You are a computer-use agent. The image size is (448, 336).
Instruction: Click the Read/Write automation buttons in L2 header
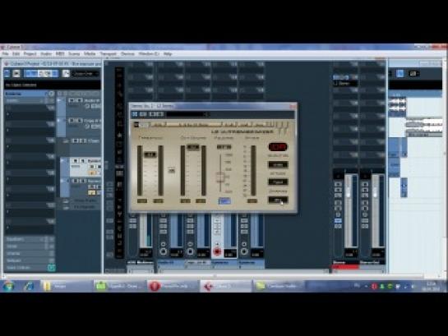tap(156, 114)
